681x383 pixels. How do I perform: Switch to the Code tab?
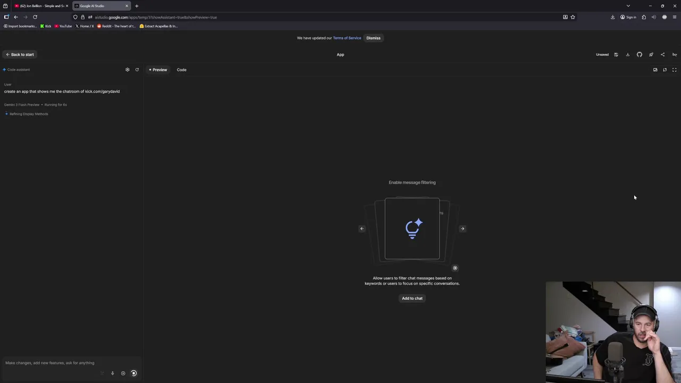[x=181, y=70]
